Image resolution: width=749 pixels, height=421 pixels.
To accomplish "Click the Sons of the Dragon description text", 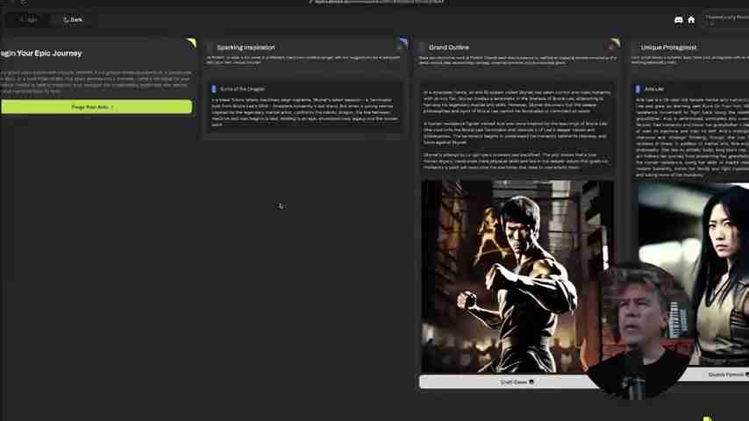I will (304, 112).
